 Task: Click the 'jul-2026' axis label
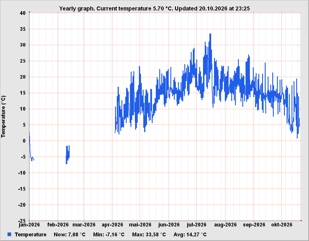click(197, 225)
